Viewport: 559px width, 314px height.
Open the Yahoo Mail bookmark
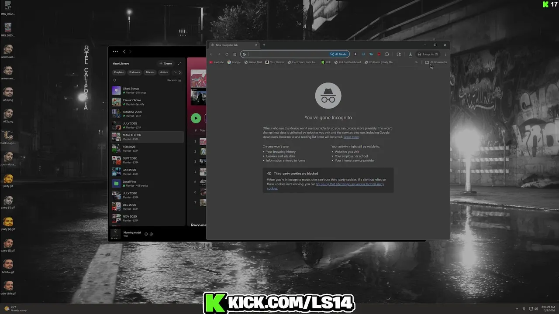coord(253,62)
